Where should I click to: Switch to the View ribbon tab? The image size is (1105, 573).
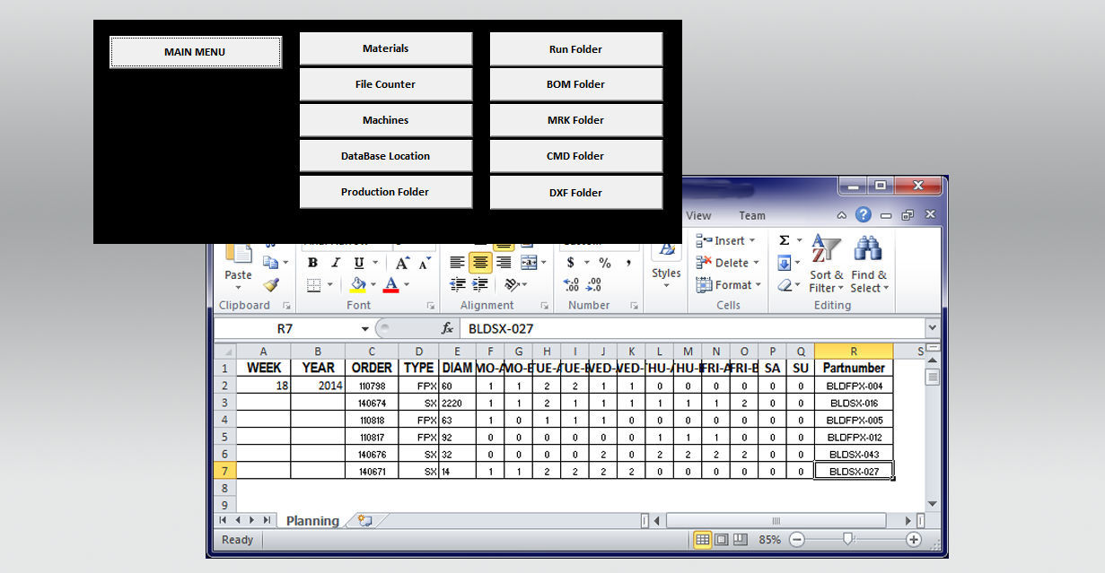click(698, 215)
